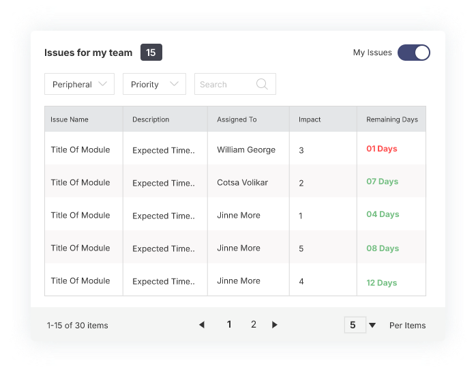Click the Description column header
Viewport: 476px width, 372px height.
pyautogui.click(x=151, y=119)
